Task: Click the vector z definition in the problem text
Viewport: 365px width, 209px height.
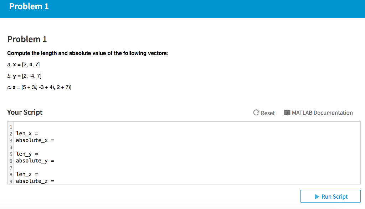Action: [x=38, y=87]
